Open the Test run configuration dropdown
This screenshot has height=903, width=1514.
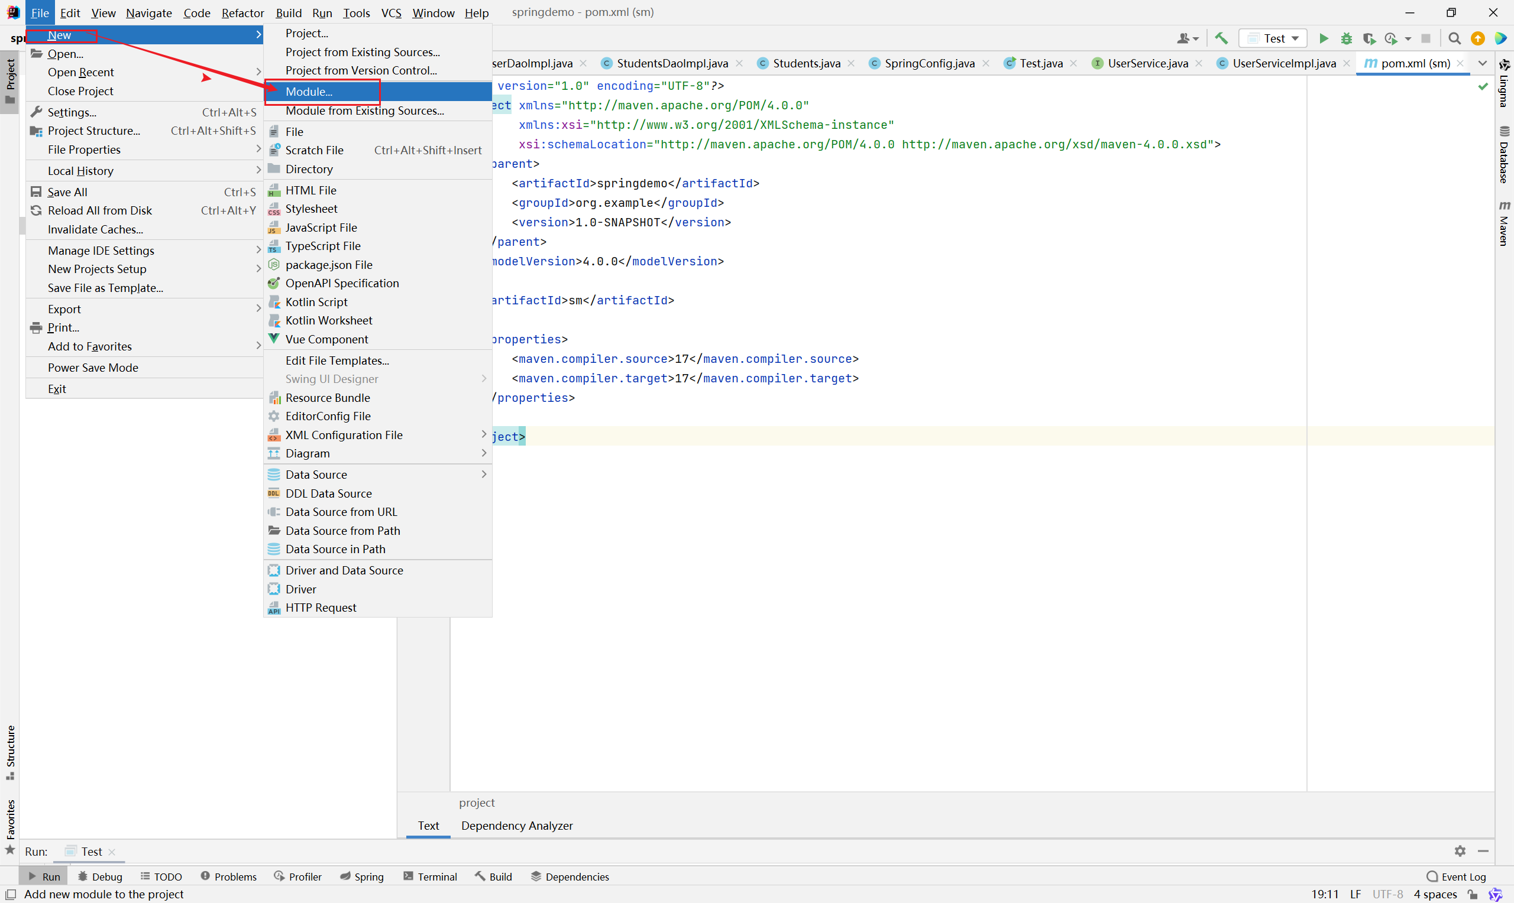tap(1273, 38)
